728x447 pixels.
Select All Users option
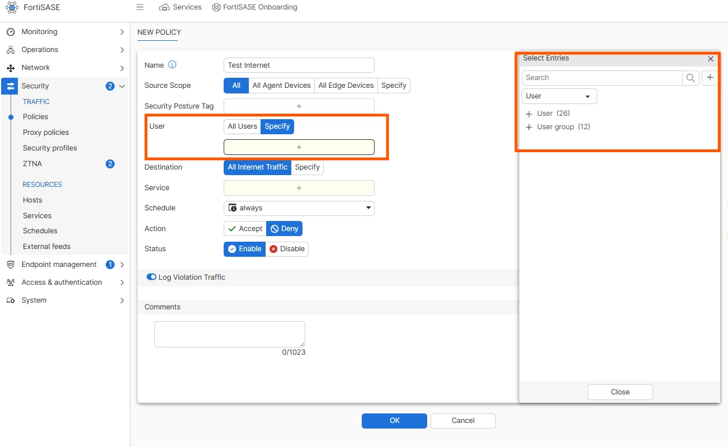pyautogui.click(x=242, y=126)
